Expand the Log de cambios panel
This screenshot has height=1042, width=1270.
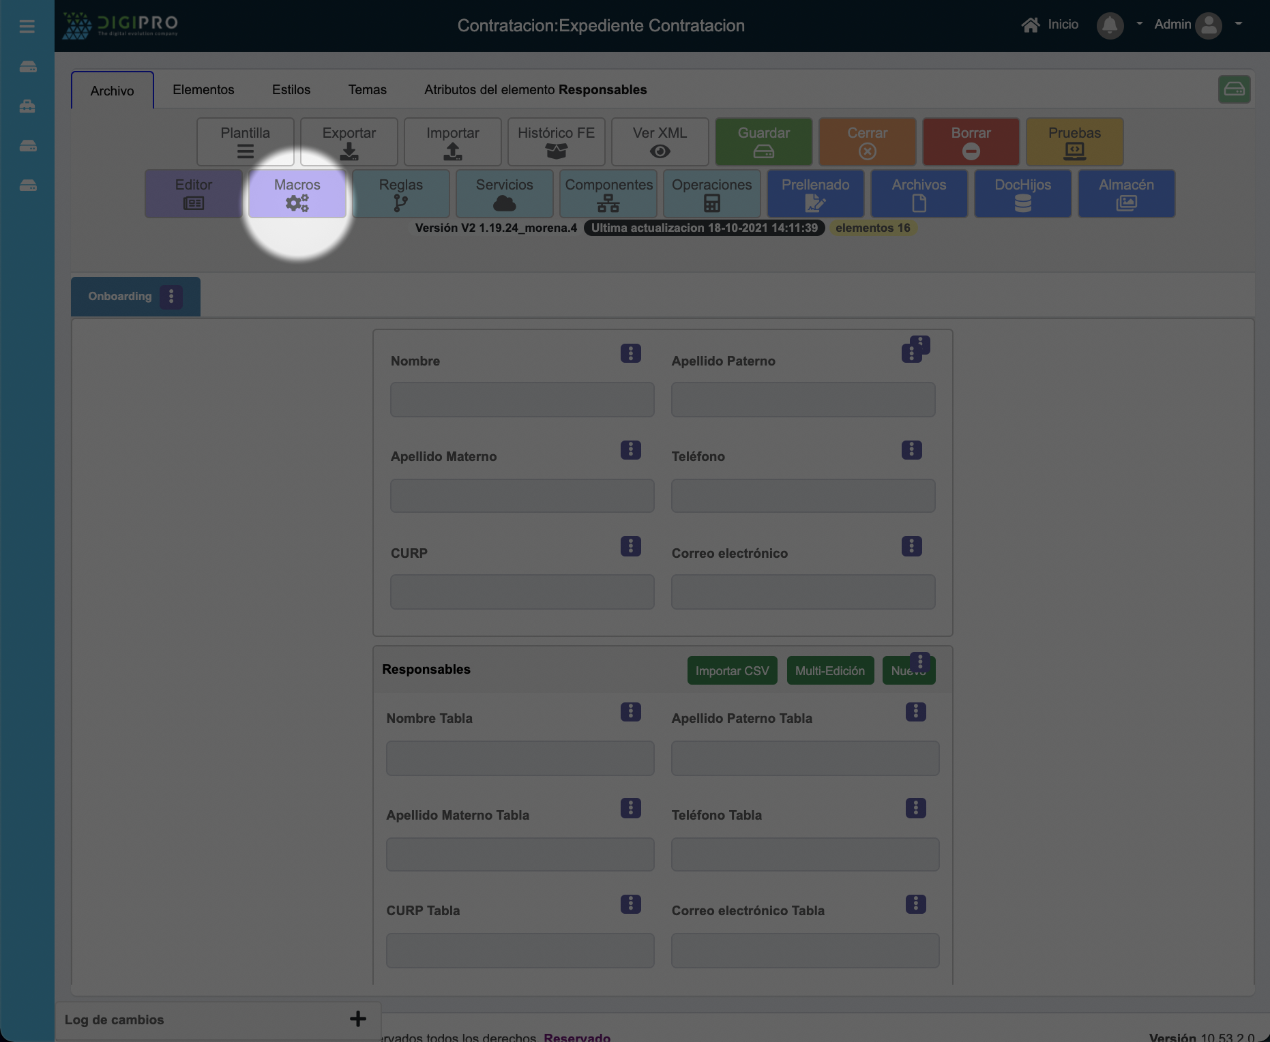tap(357, 1019)
